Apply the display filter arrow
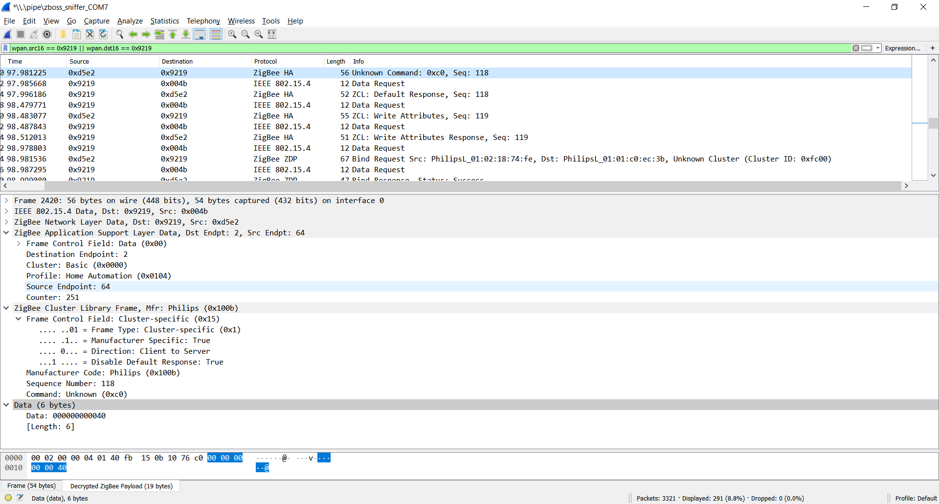The image size is (939, 504). click(867, 48)
